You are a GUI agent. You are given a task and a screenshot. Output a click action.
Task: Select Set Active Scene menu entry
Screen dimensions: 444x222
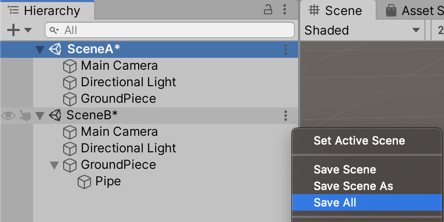click(x=359, y=140)
